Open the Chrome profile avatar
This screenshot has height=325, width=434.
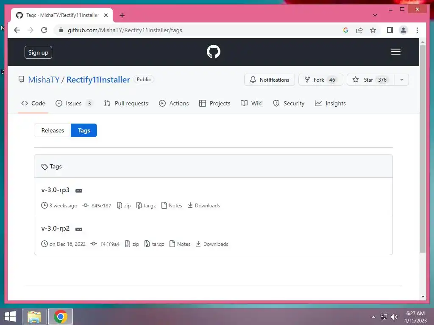point(403,30)
